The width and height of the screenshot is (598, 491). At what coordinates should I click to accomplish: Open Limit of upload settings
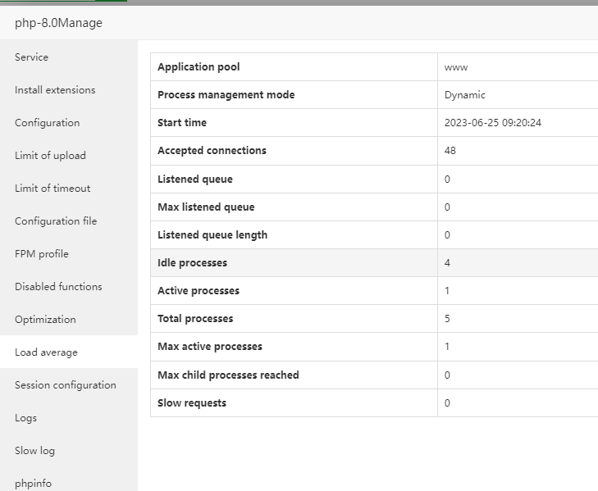pos(50,156)
